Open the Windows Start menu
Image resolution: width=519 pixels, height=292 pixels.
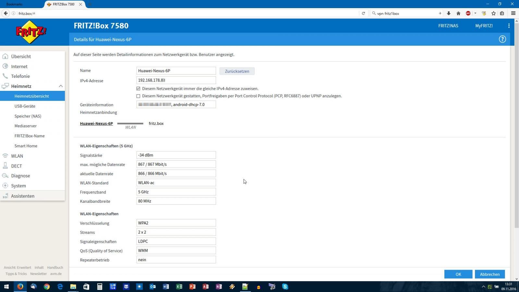point(6,286)
